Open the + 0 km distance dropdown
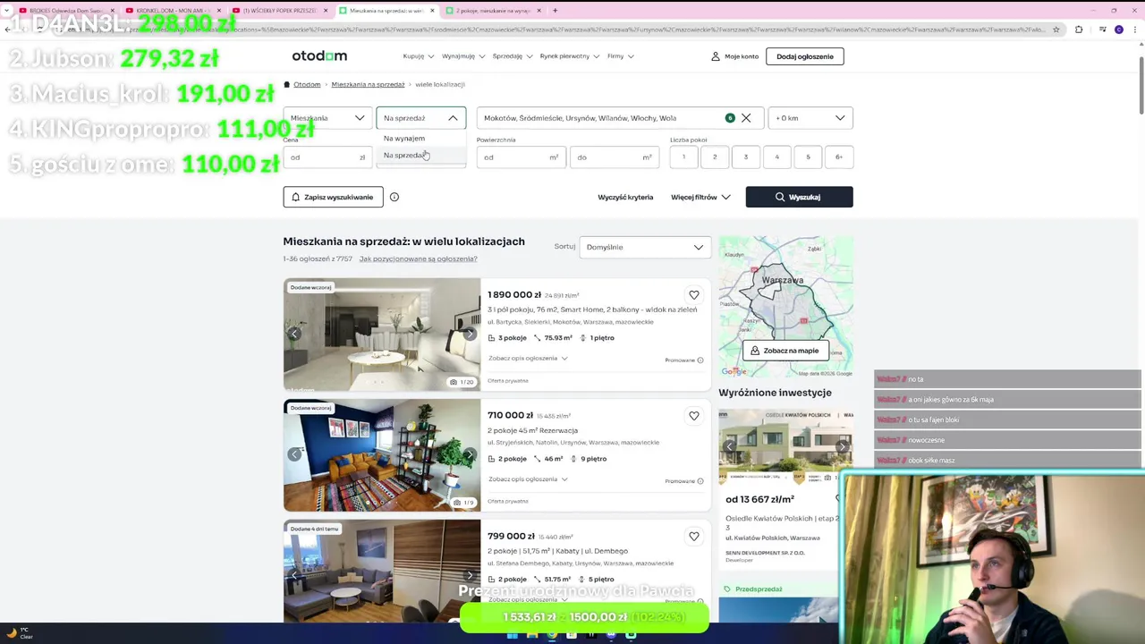This screenshot has height=644, width=1145. click(x=810, y=118)
